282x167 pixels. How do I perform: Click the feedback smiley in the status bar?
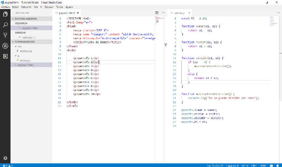pos(271,165)
